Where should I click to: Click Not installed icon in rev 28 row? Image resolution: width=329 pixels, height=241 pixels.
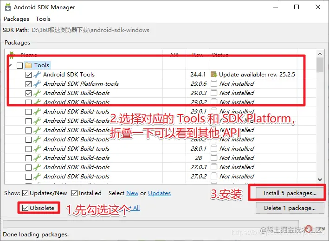click(x=214, y=158)
